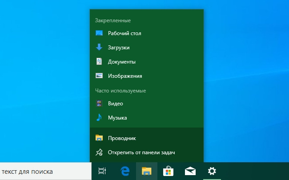
Task: Open Загрузки from the pinned list
Action: [x=147, y=48]
